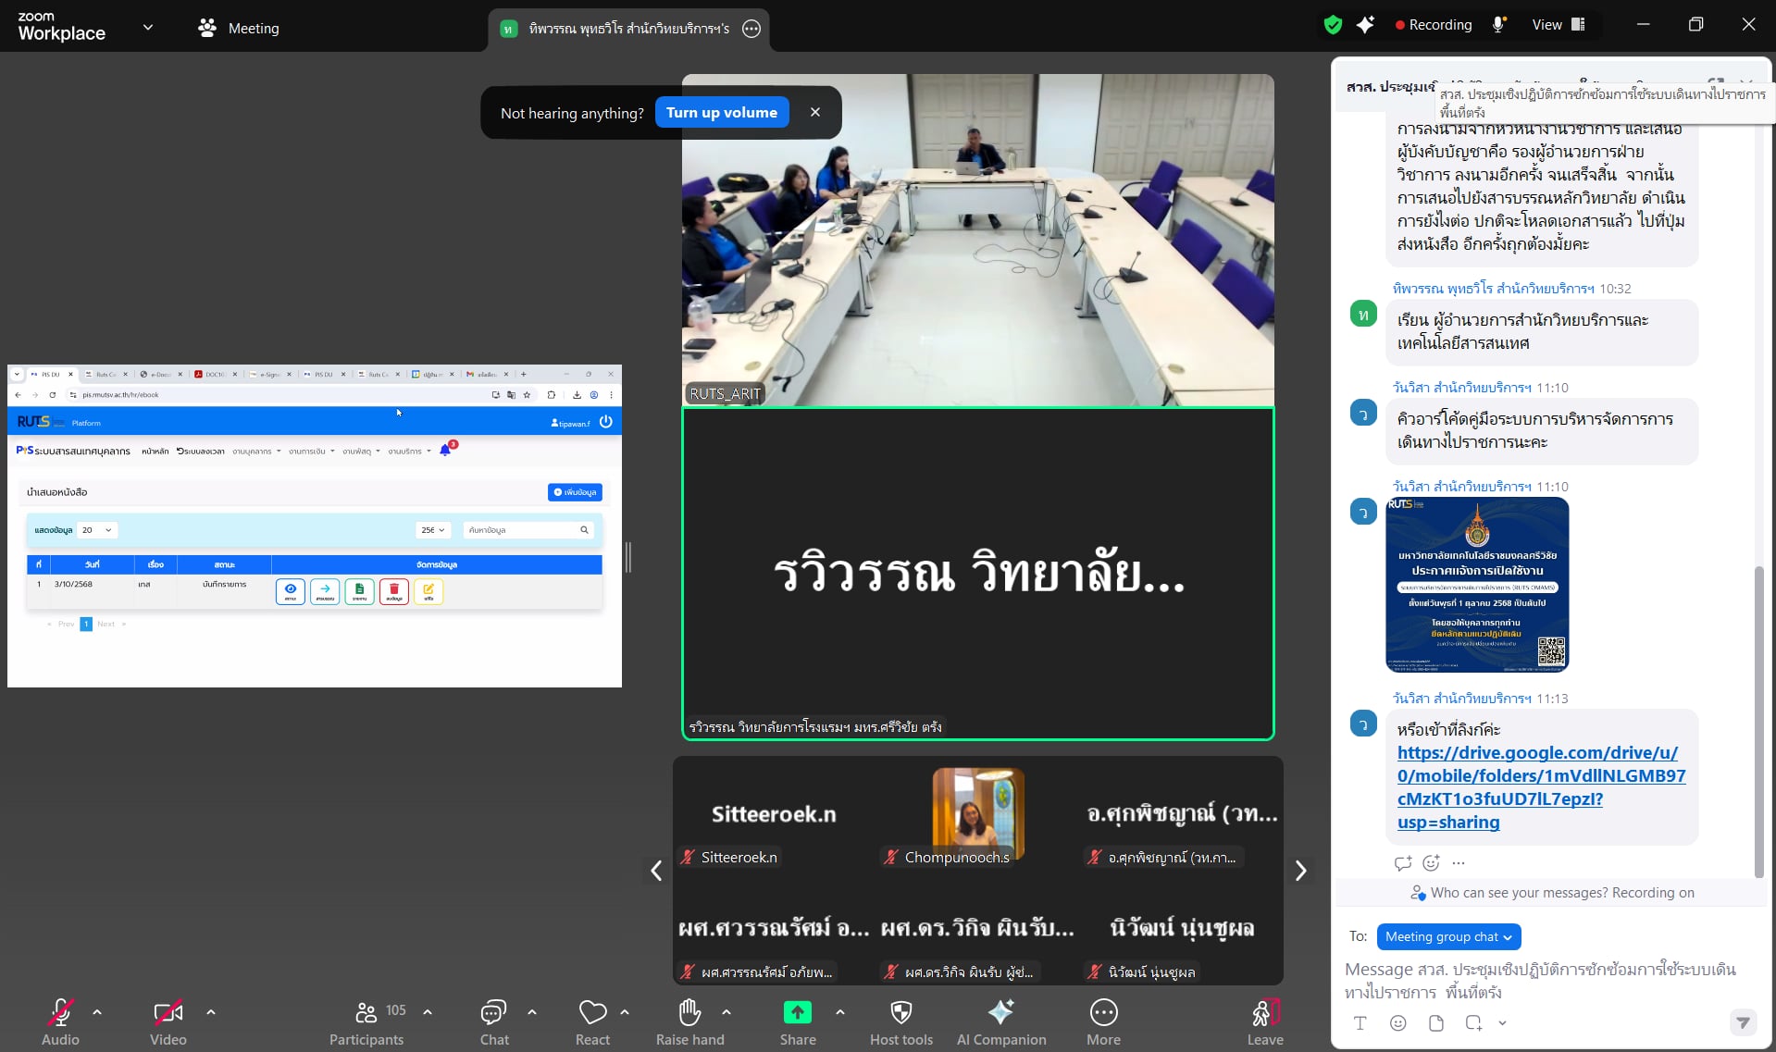Expand the audio settings arrow
The height and width of the screenshot is (1052, 1776).
97,1012
